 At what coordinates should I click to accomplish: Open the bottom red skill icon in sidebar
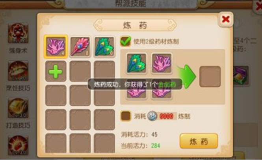18,145
